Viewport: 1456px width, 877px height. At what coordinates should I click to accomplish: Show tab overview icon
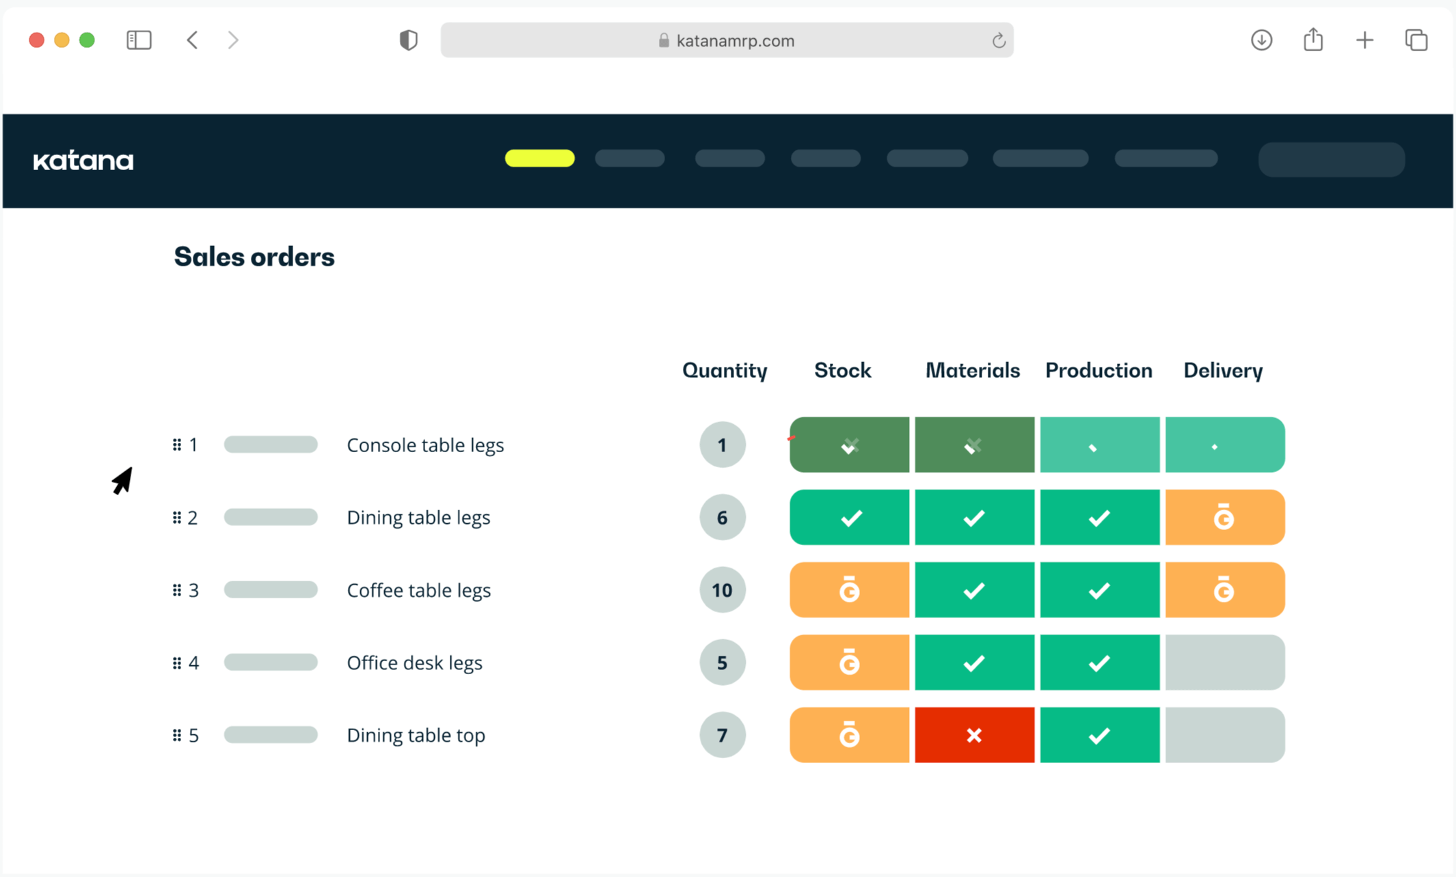pos(1416,40)
